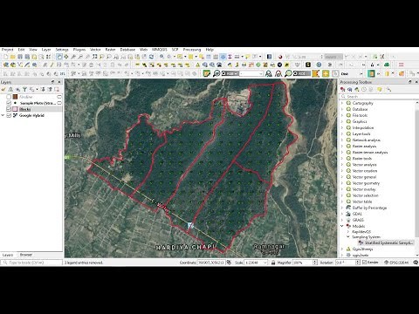This screenshot has height=314, width=419.
Task: Open the Raster menu
Action: click(110, 50)
